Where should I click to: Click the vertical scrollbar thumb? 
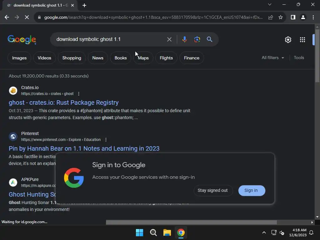(x=317, y=56)
